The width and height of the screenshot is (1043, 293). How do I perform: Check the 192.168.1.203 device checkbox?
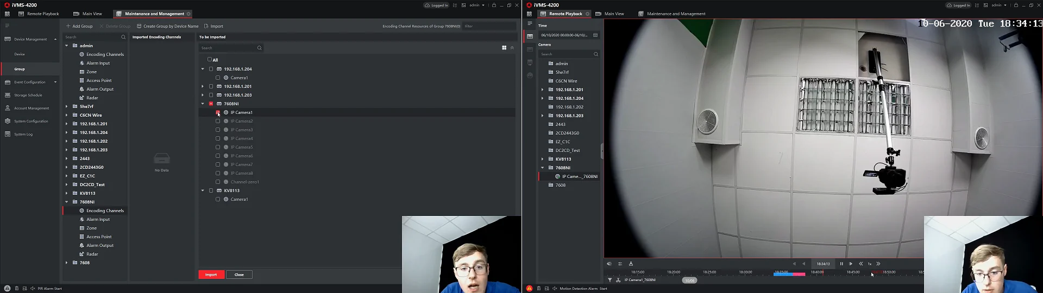[x=211, y=95]
